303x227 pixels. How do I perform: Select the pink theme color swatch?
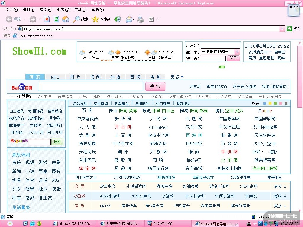pos(281,103)
